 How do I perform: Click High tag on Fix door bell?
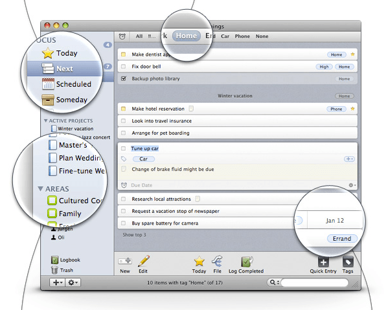tap(324, 67)
